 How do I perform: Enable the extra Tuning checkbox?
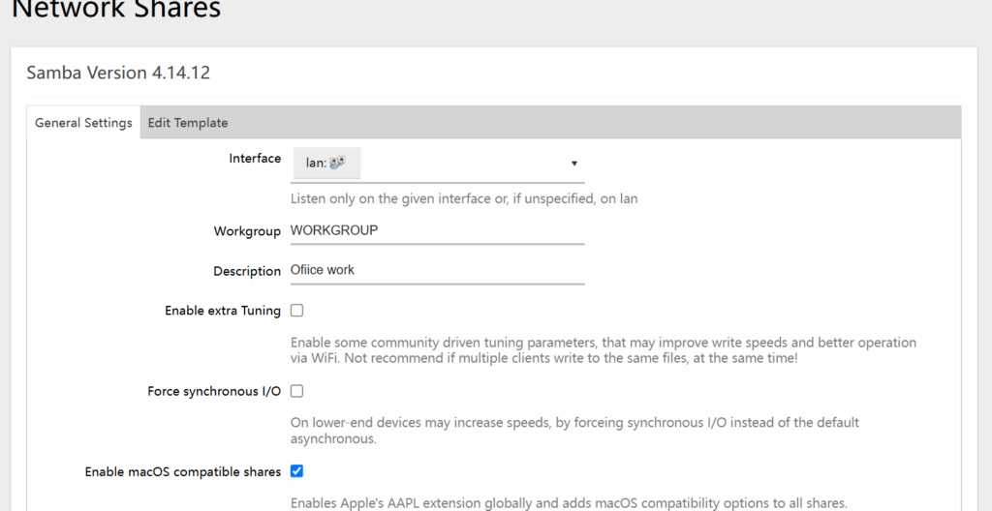pos(296,311)
